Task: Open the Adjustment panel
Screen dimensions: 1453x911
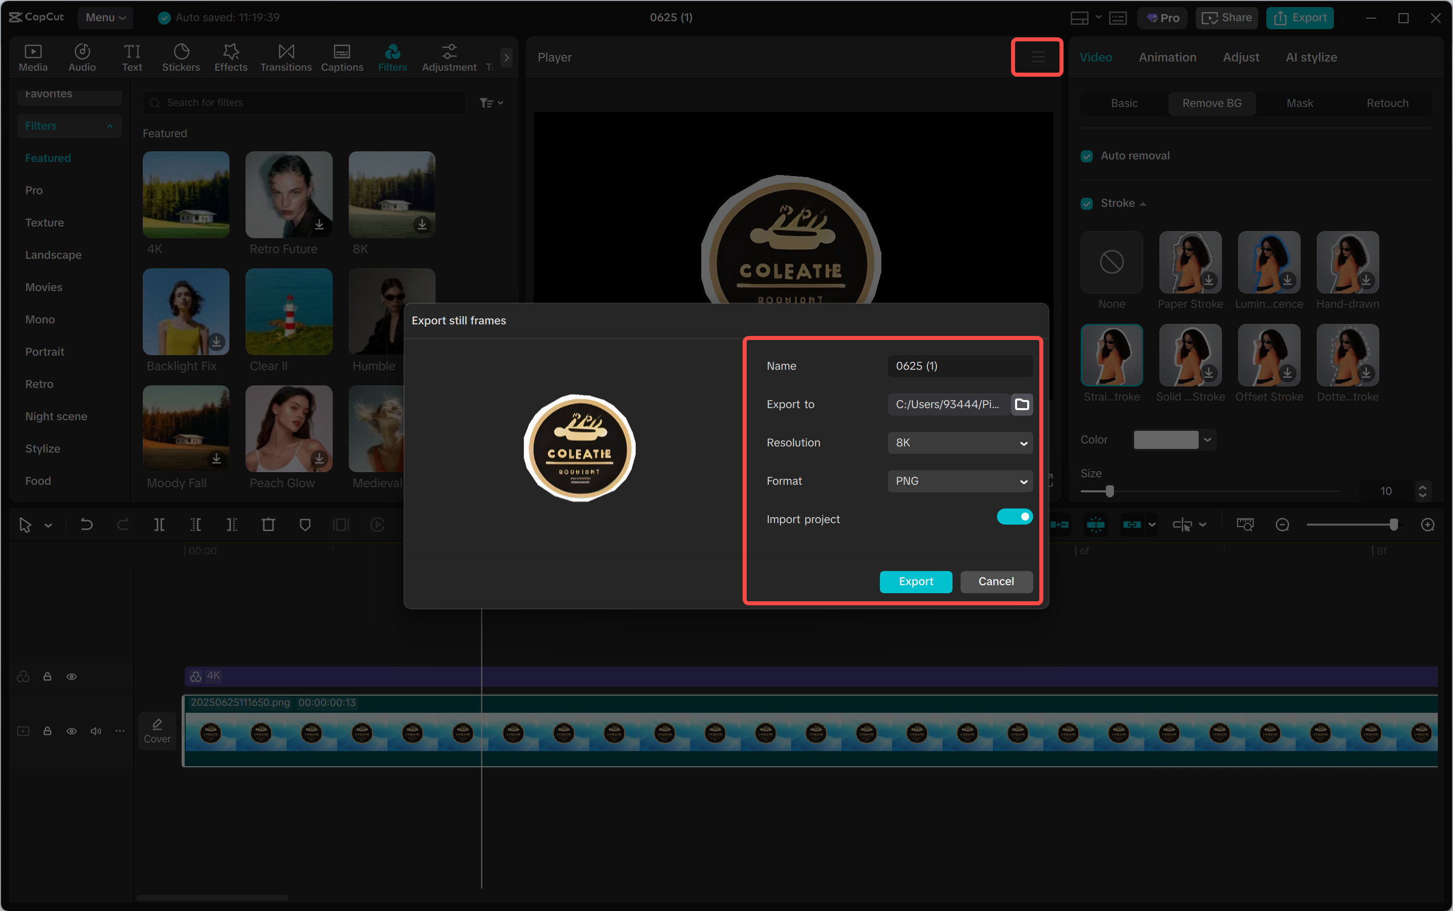Action: 449,58
